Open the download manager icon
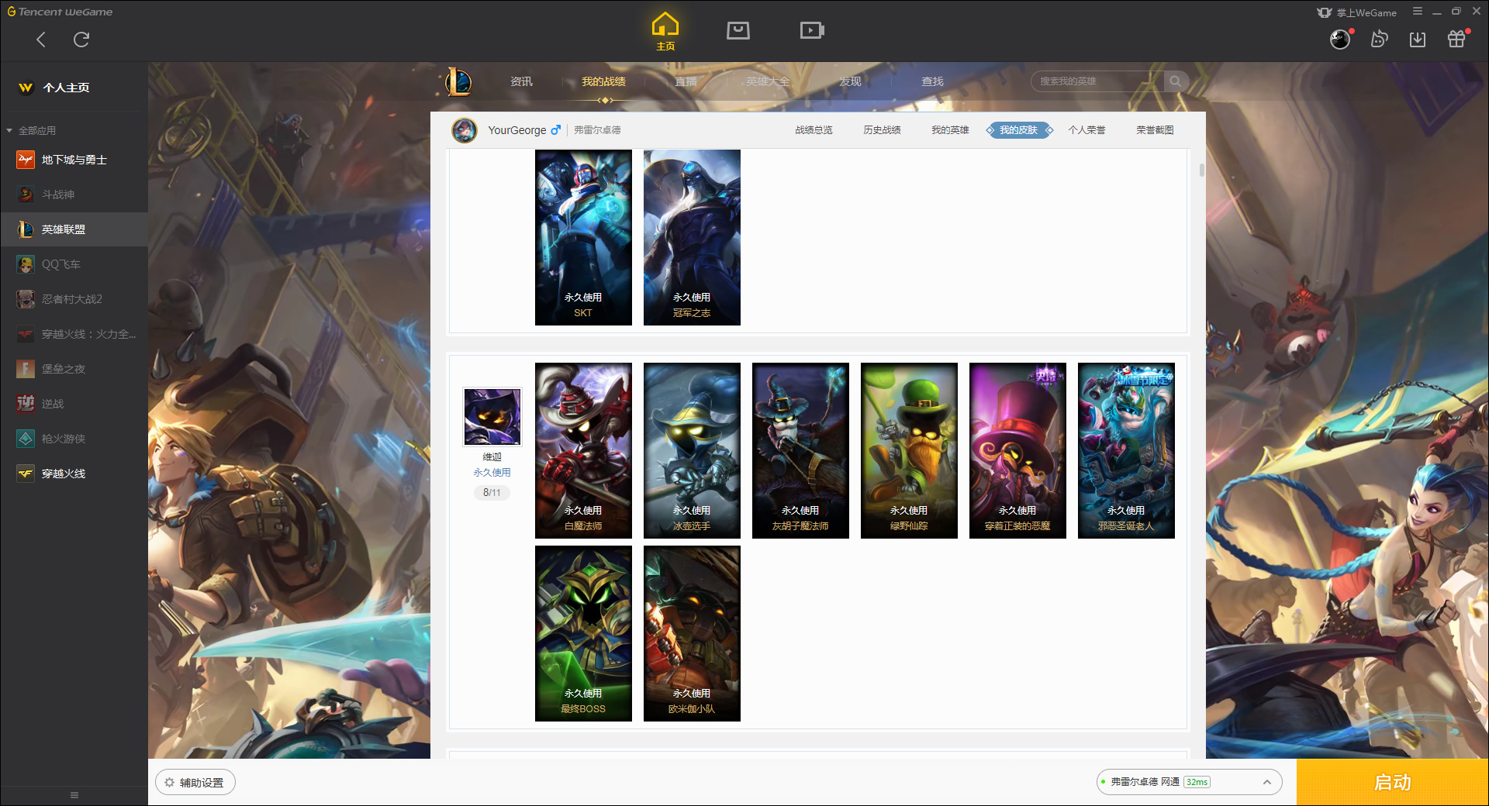Viewport: 1489px width, 806px height. pos(1418,39)
